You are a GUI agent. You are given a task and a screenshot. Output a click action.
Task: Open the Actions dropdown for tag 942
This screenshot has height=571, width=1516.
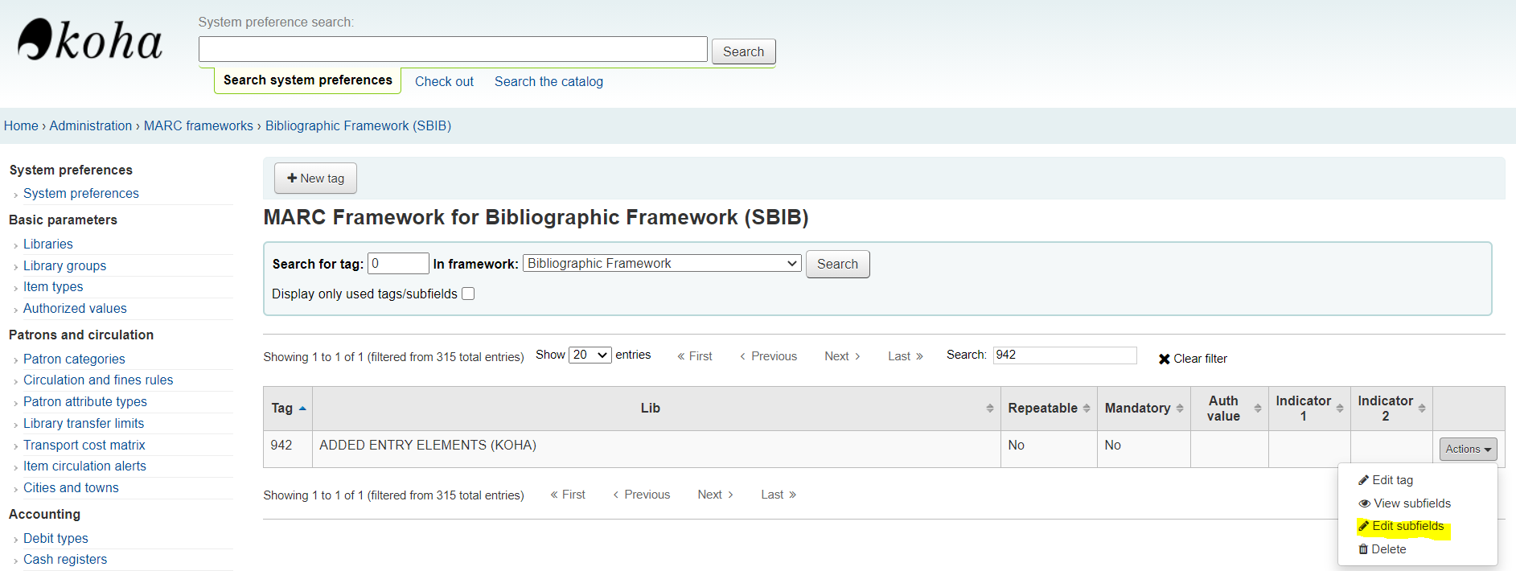[x=1468, y=449]
